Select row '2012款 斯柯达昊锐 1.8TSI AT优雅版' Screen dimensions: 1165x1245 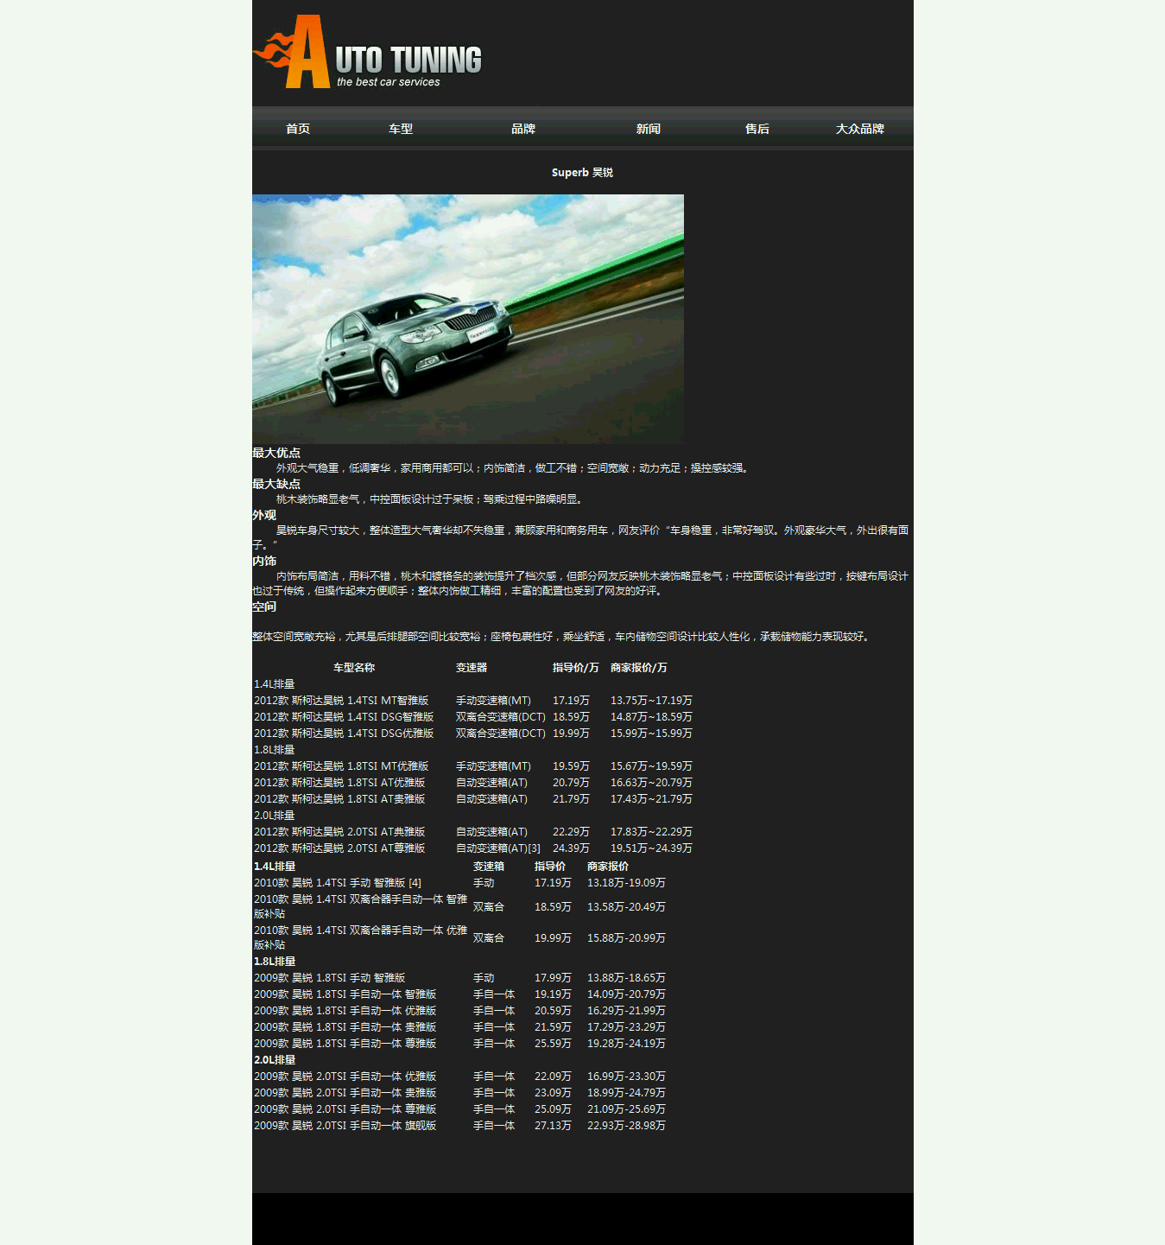click(x=473, y=783)
